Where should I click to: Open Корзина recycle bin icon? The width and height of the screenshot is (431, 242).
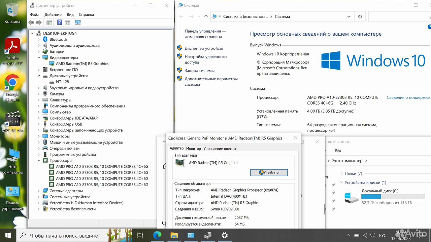click(x=12, y=13)
